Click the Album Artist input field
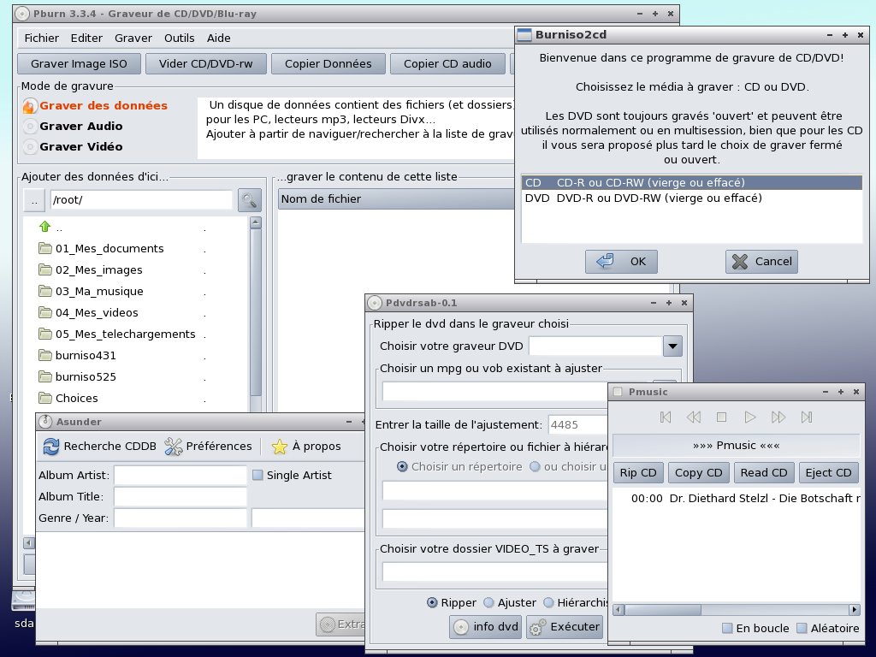 coord(181,475)
